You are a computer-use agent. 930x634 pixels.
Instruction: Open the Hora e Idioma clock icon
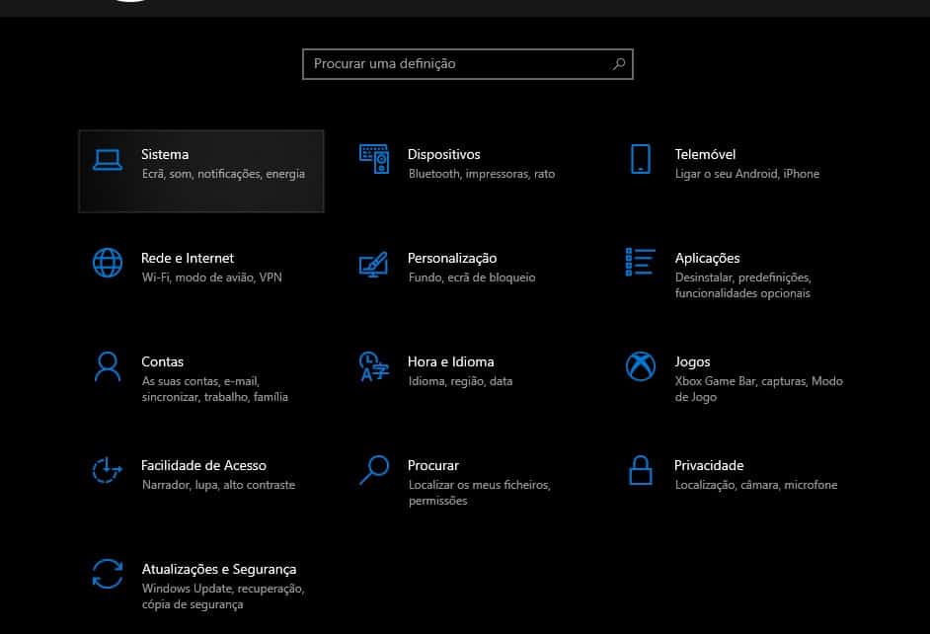pyautogui.click(x=373, y=366)
